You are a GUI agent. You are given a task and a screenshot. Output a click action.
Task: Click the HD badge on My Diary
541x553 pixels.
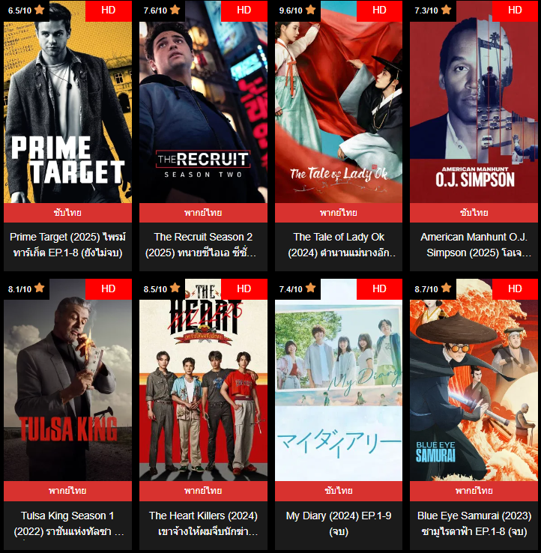(x=379, y=289)
